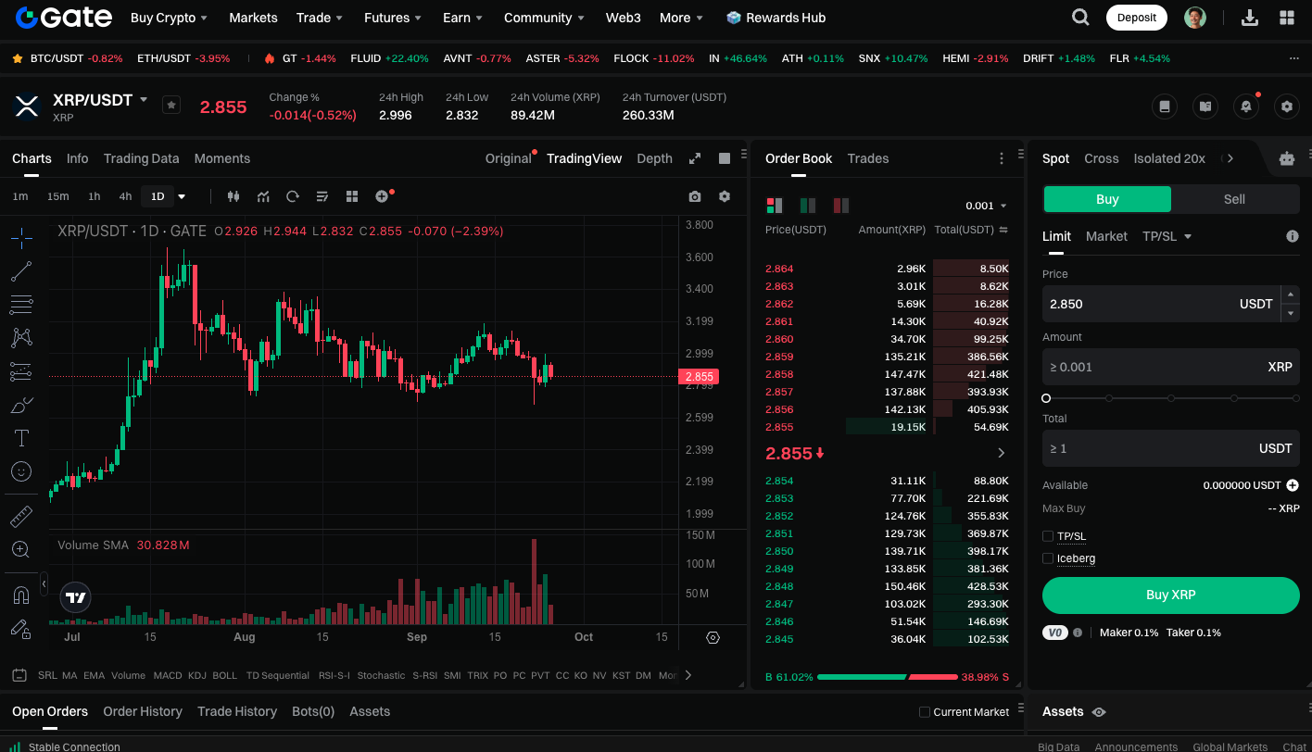Select the brush drawing tool
1312x752 pixels.
pos(21,405)
